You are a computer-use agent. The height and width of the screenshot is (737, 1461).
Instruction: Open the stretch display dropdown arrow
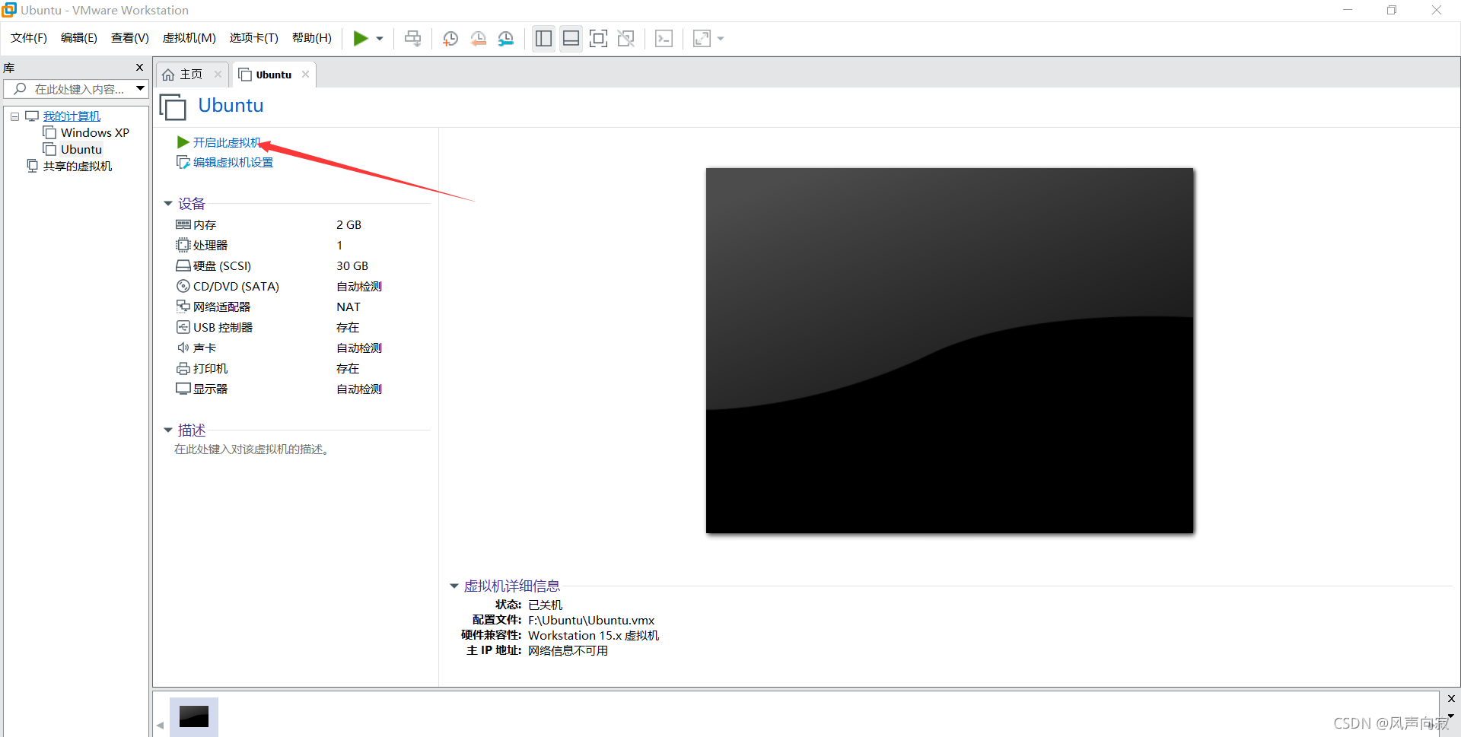[721, 39]
